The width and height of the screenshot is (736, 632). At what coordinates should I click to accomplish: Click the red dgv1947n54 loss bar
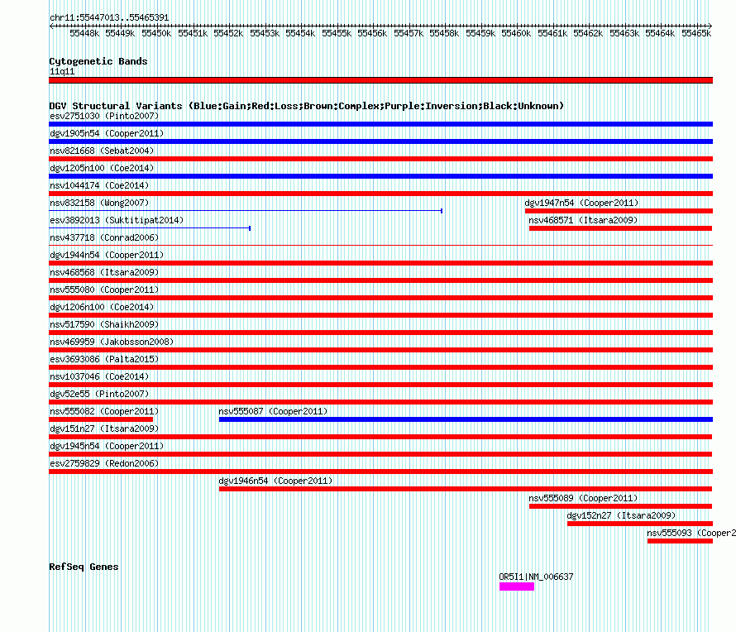coord(619,211)
